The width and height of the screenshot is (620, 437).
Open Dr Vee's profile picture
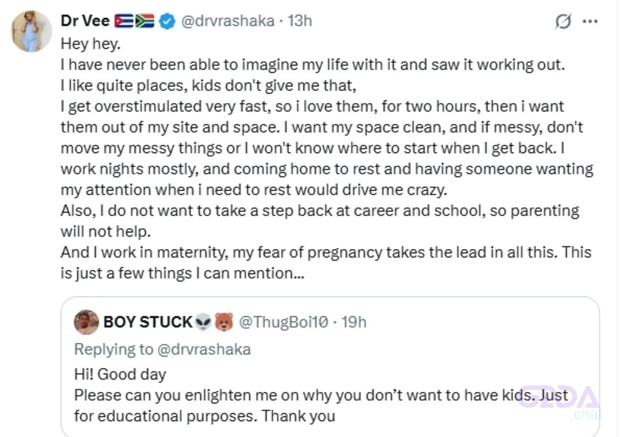coord(31,31)
